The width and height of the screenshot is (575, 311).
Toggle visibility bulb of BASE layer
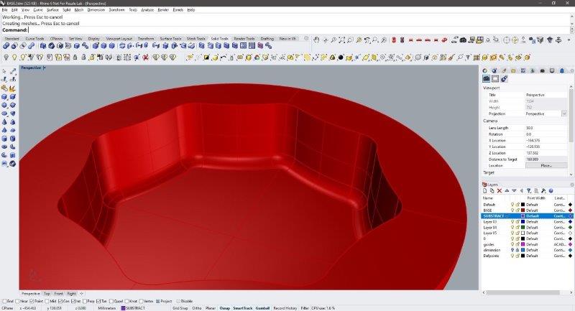pyautogui.click(x=512, y=210)
